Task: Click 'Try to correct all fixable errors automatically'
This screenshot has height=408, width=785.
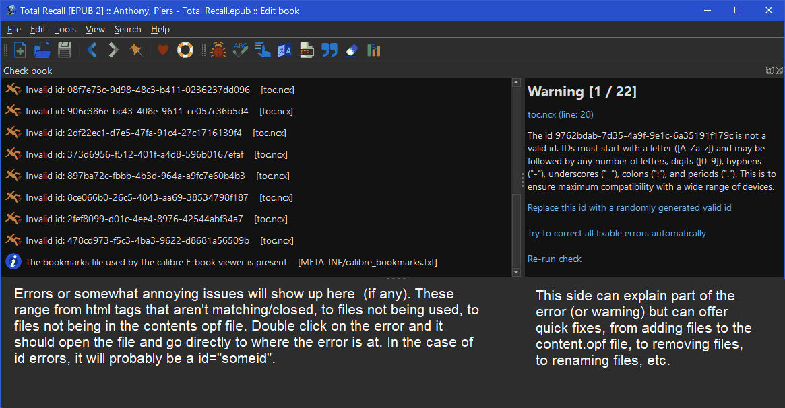Action: point(617,233)
